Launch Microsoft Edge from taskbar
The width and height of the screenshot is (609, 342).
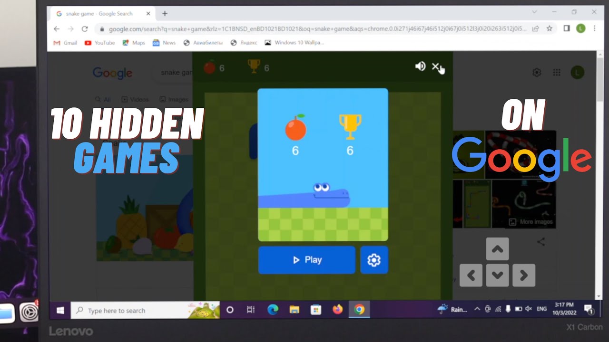[x=273, y=310]
